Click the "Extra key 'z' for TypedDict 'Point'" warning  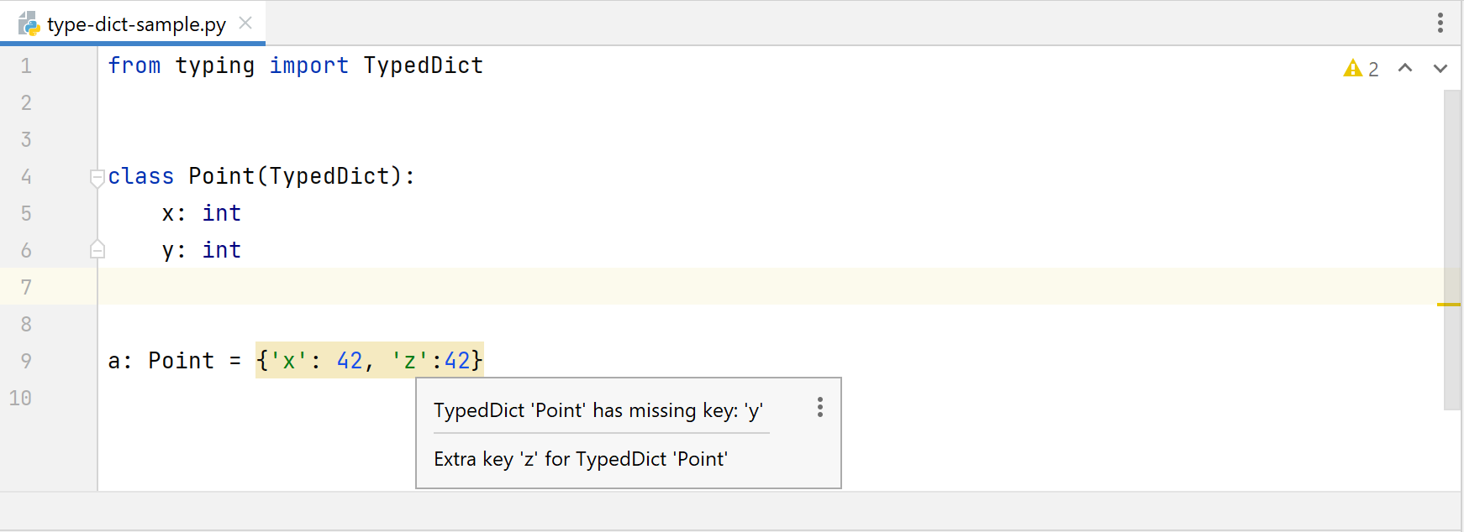[x=580, y=459]
